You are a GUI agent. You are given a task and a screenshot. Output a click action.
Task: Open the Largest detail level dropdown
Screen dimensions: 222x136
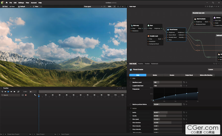point(168,86)
